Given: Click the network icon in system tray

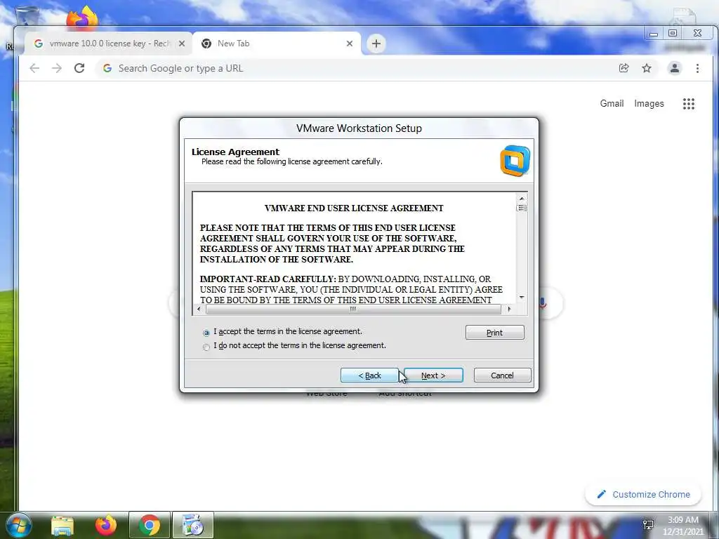Looking at the screenshot, I should [648, 525].
